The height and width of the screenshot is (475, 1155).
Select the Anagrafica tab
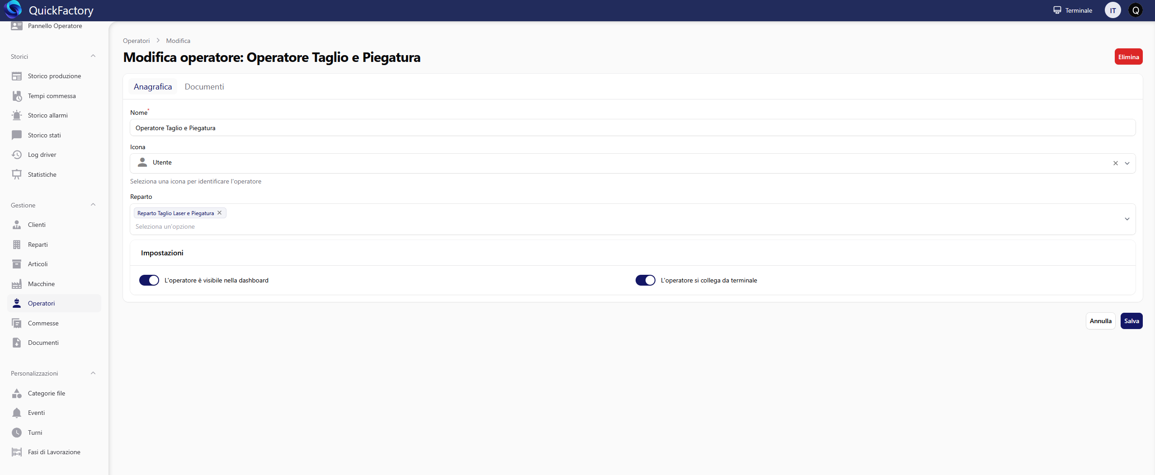[153, 87]
